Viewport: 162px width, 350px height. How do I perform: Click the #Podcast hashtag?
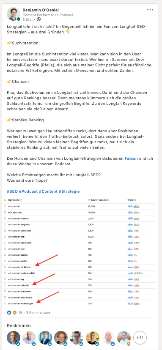(28, 191)
